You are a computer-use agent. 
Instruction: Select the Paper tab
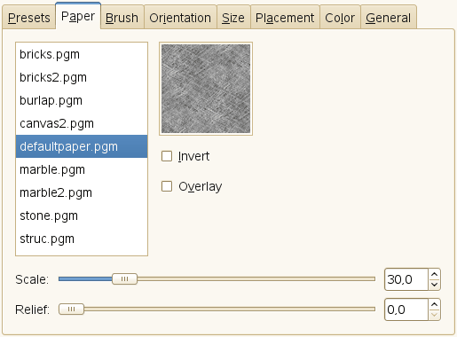pyautogui.click(x=78, y=16)
